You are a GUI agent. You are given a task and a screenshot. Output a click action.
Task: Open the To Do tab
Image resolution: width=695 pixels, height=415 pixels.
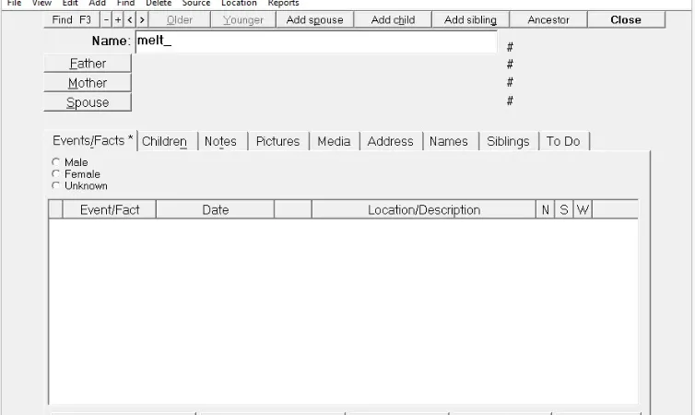[x=563, y=141]
